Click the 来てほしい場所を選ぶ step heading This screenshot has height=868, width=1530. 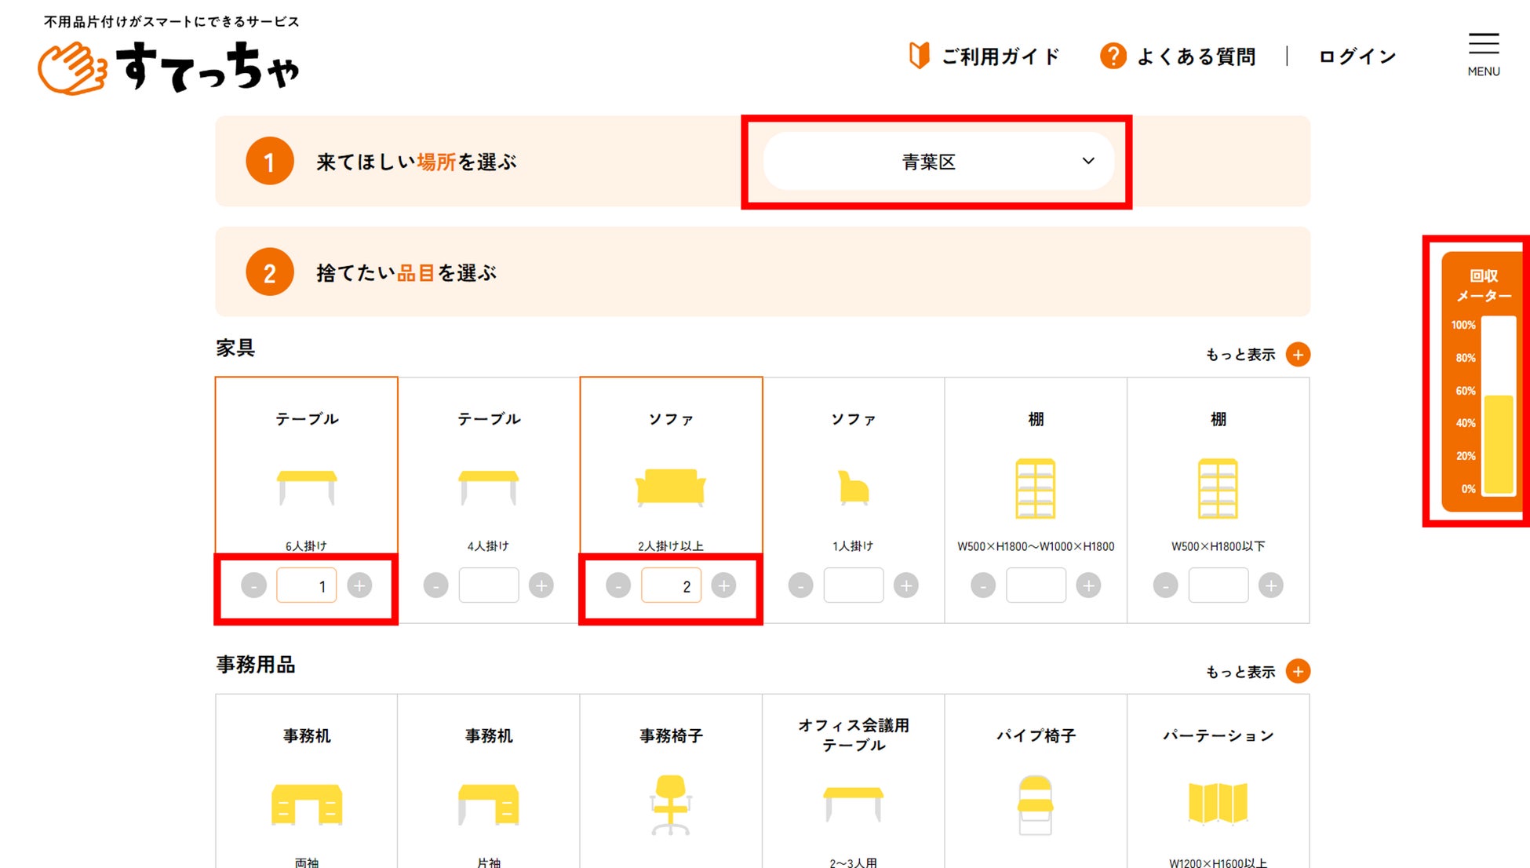point(416,162)
